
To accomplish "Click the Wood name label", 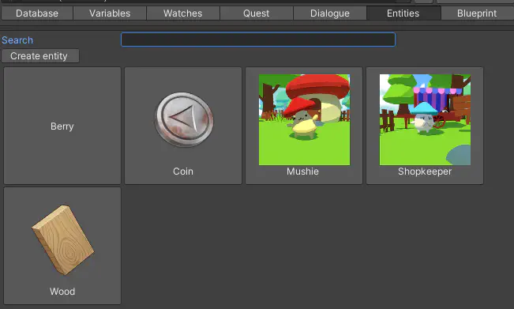I will (x=62, y=292).
